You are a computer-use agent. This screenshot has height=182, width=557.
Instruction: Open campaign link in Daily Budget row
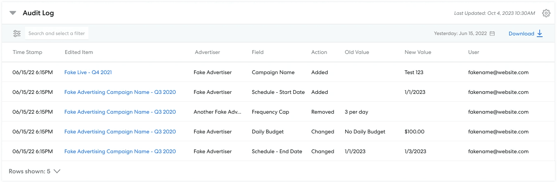pyautogui.click(x=120, y=132)
